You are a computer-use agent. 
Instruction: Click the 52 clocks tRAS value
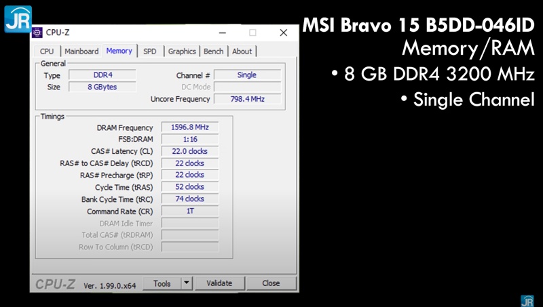[x=190, y=187]
